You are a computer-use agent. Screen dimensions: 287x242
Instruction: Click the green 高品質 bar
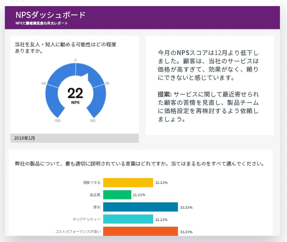pos(117,195)
